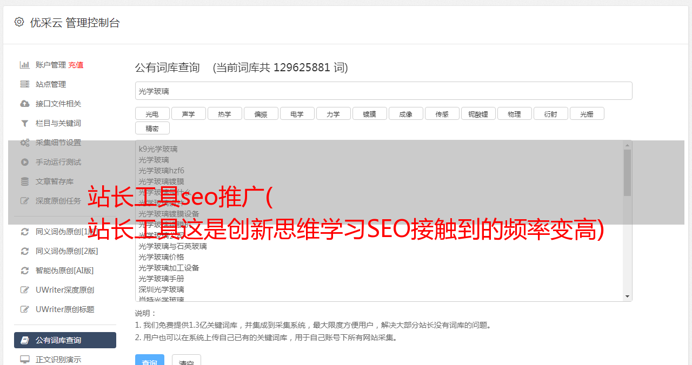692x365 pixels.
Task: Open 账户管理 bar chart icon
Action: [x=24, y=65]
